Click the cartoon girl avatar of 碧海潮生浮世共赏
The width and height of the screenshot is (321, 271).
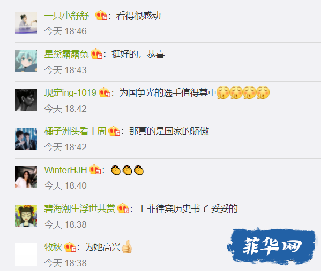pos(26,215)
